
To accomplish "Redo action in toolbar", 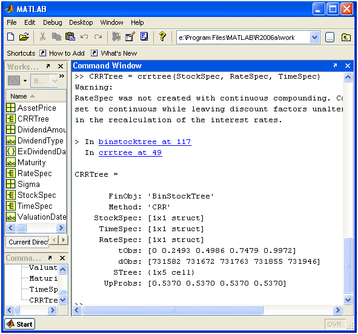I will (x=98, y=37).
